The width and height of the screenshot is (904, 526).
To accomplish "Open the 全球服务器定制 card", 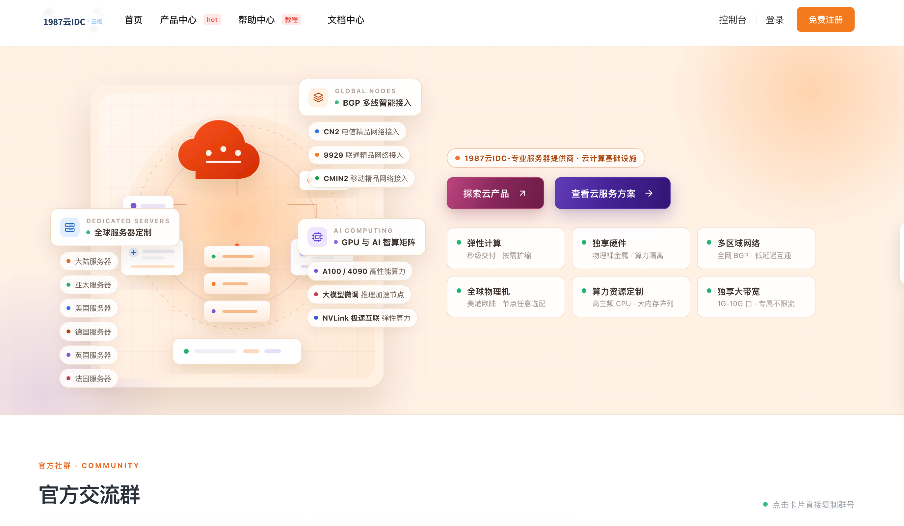I will (115, 227).
